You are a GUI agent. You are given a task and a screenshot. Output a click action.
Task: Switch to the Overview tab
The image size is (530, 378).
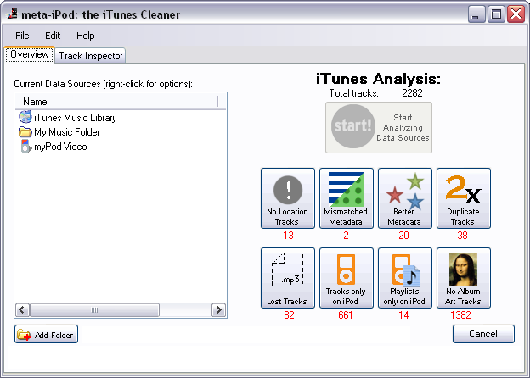(x=30, y=54)
